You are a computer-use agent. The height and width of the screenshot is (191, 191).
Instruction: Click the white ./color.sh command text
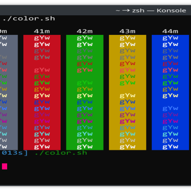(29, 19)
